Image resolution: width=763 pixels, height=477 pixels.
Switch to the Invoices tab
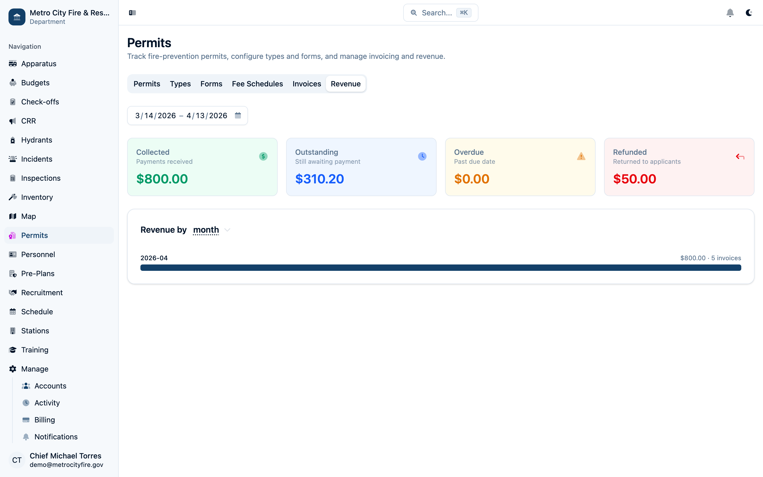307,83
